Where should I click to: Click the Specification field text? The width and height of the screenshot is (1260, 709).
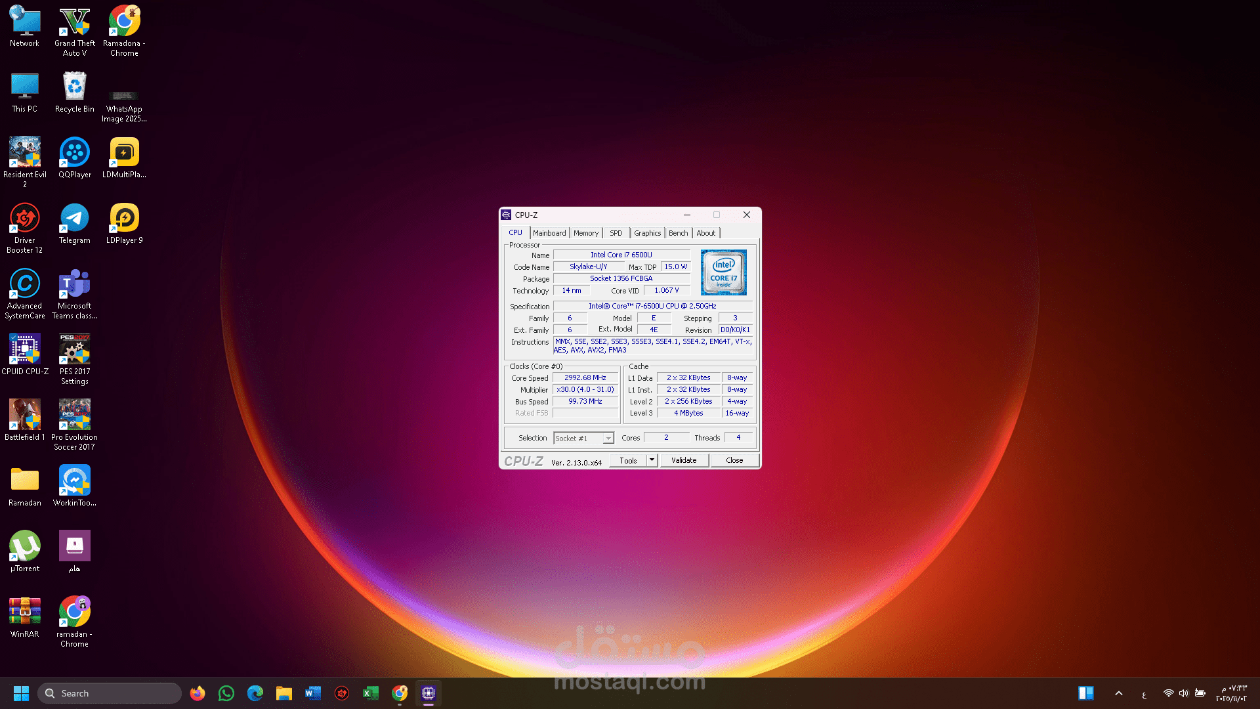coord(652,306)
